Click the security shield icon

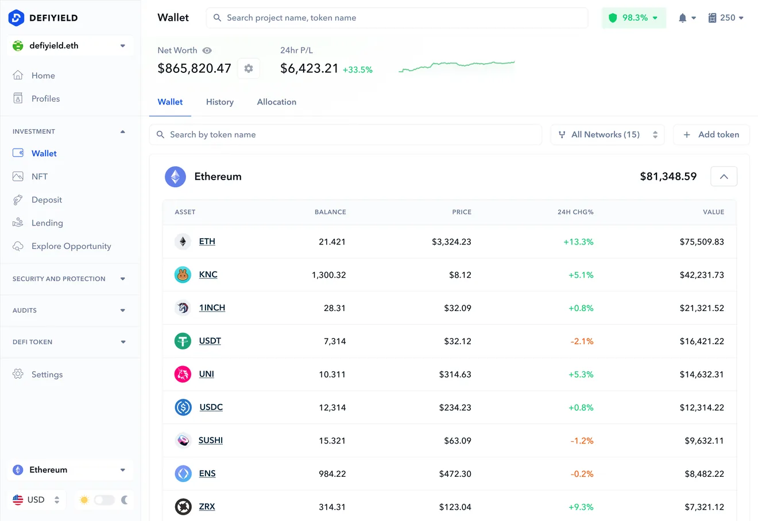pos(613,18)
